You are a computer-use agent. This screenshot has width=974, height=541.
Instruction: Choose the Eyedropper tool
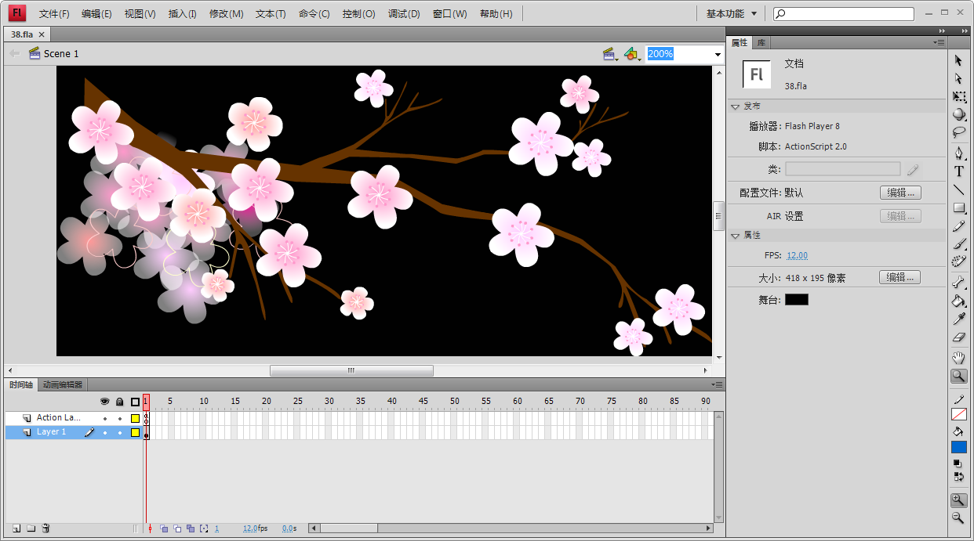(958, 319)
